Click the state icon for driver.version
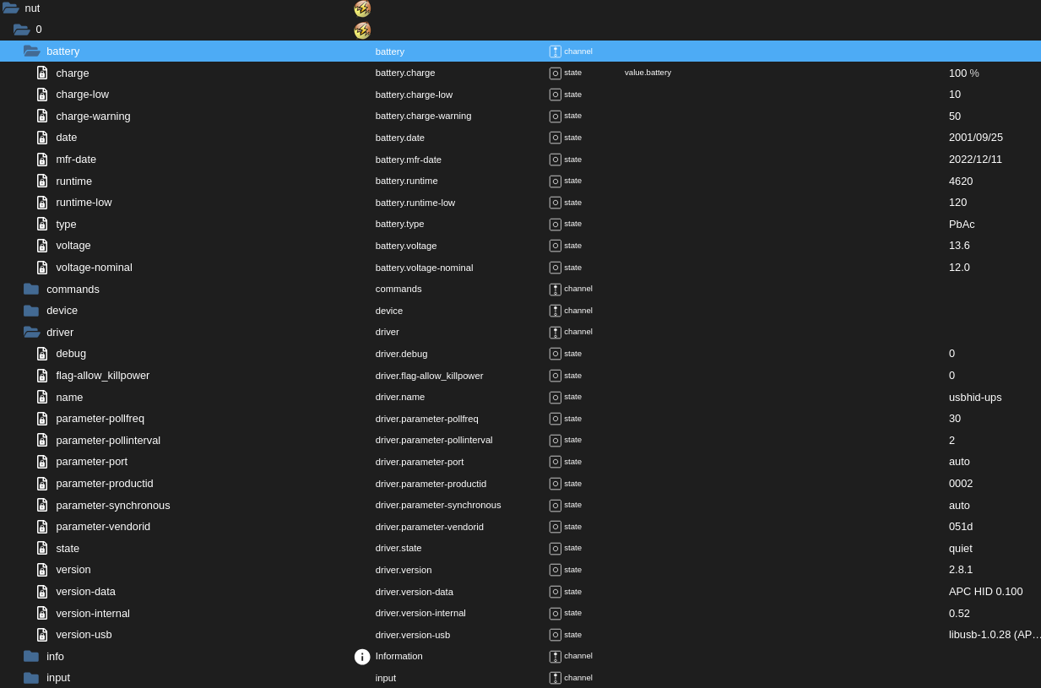This screenshot has height=688, width=1041. point(556,570)
